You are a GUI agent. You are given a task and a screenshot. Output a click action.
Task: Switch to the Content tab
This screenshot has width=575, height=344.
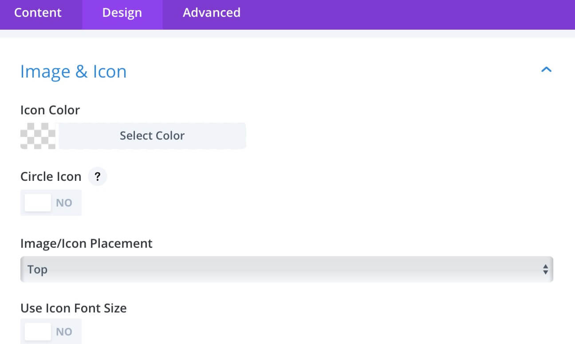(x=38, y=12)
